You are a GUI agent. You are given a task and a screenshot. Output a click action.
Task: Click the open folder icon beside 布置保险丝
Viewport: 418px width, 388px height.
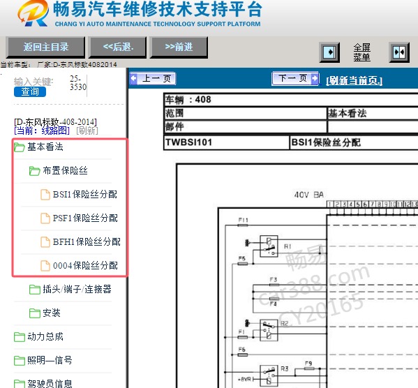tap(34, 171)
